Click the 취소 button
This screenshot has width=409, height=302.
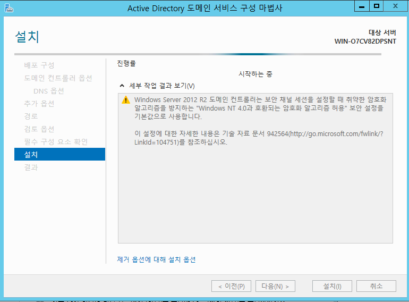pyautogui.click(x=376, y=286)
